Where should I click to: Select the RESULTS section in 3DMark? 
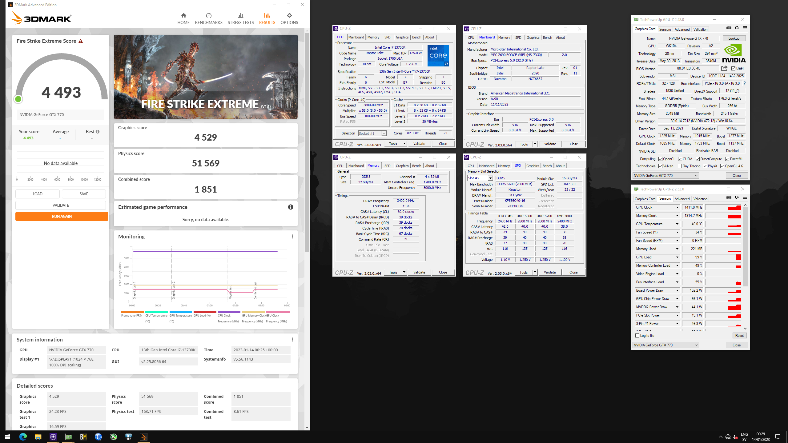(267, 18)
